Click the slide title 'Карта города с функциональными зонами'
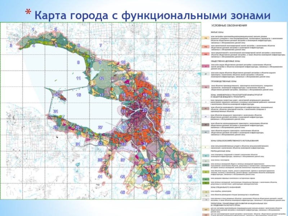 coord(152,15)
